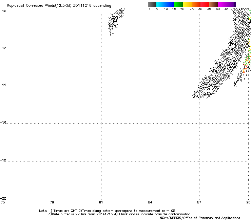Image resolution: width=251 pixels, height=220 pixels.
Task: Click the yellow 20-25 knots legend segment
Action: coord(187,4)
